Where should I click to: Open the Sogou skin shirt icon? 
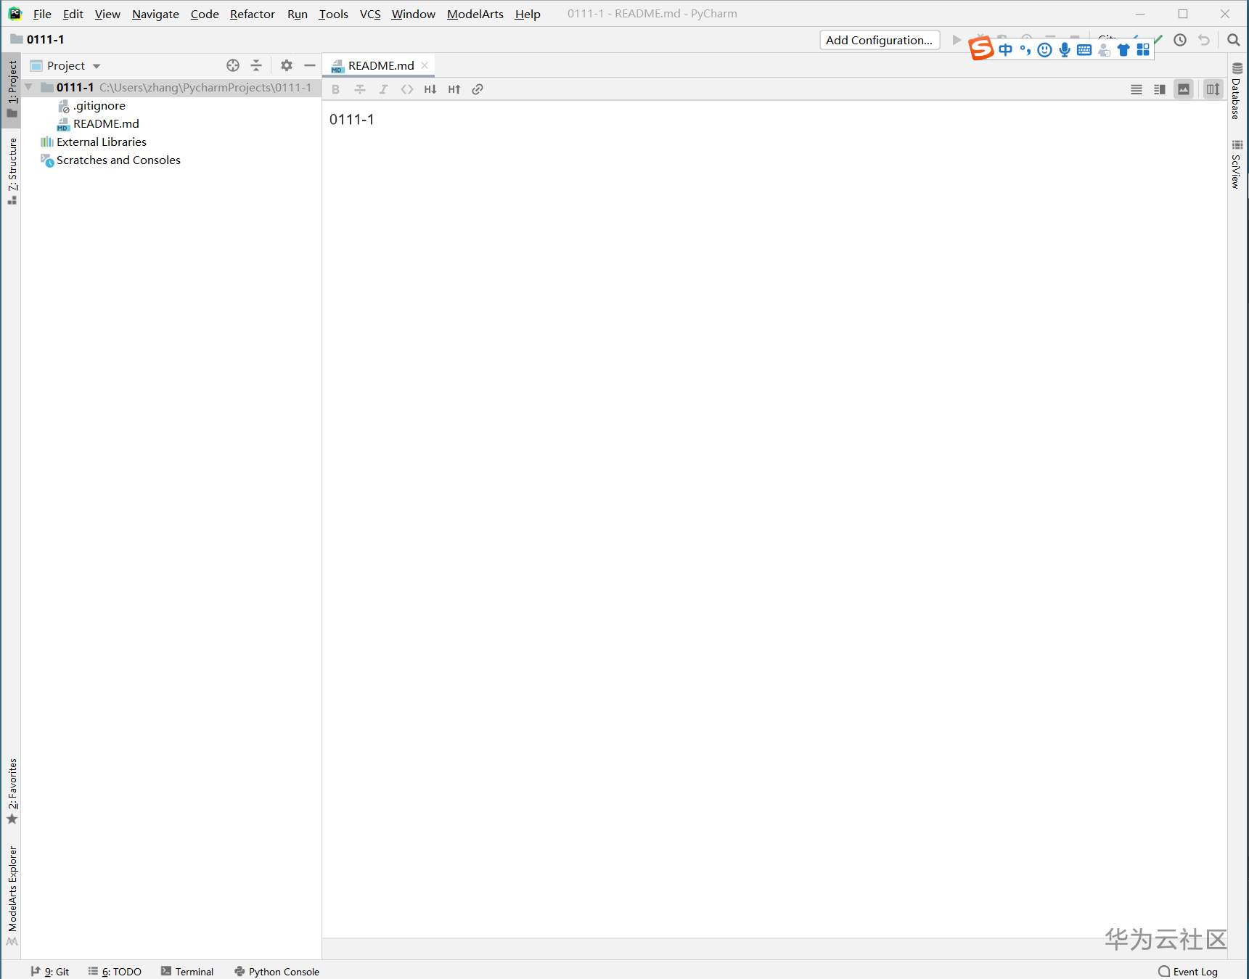coord(1123,49)
